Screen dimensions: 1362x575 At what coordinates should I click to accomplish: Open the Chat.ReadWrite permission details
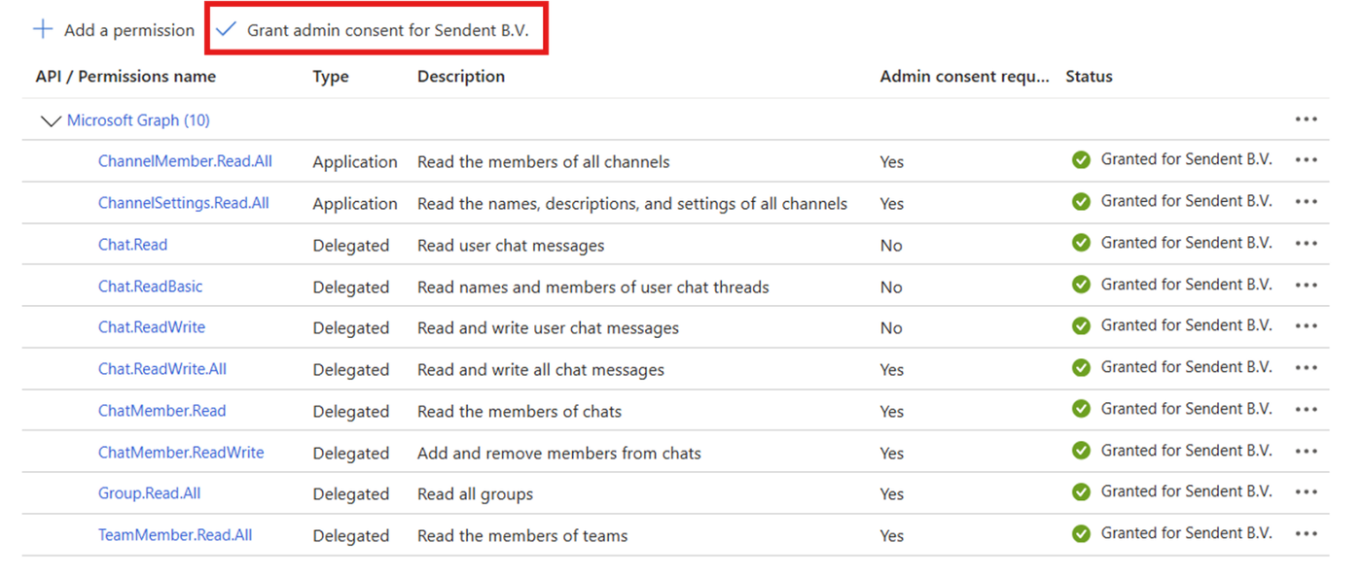tap(152, 327)
